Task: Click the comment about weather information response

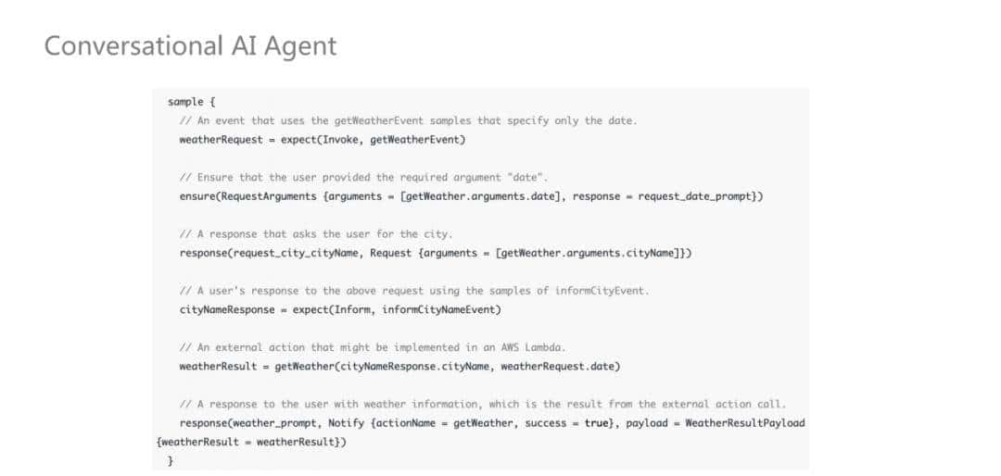Action: pos(482,404)
